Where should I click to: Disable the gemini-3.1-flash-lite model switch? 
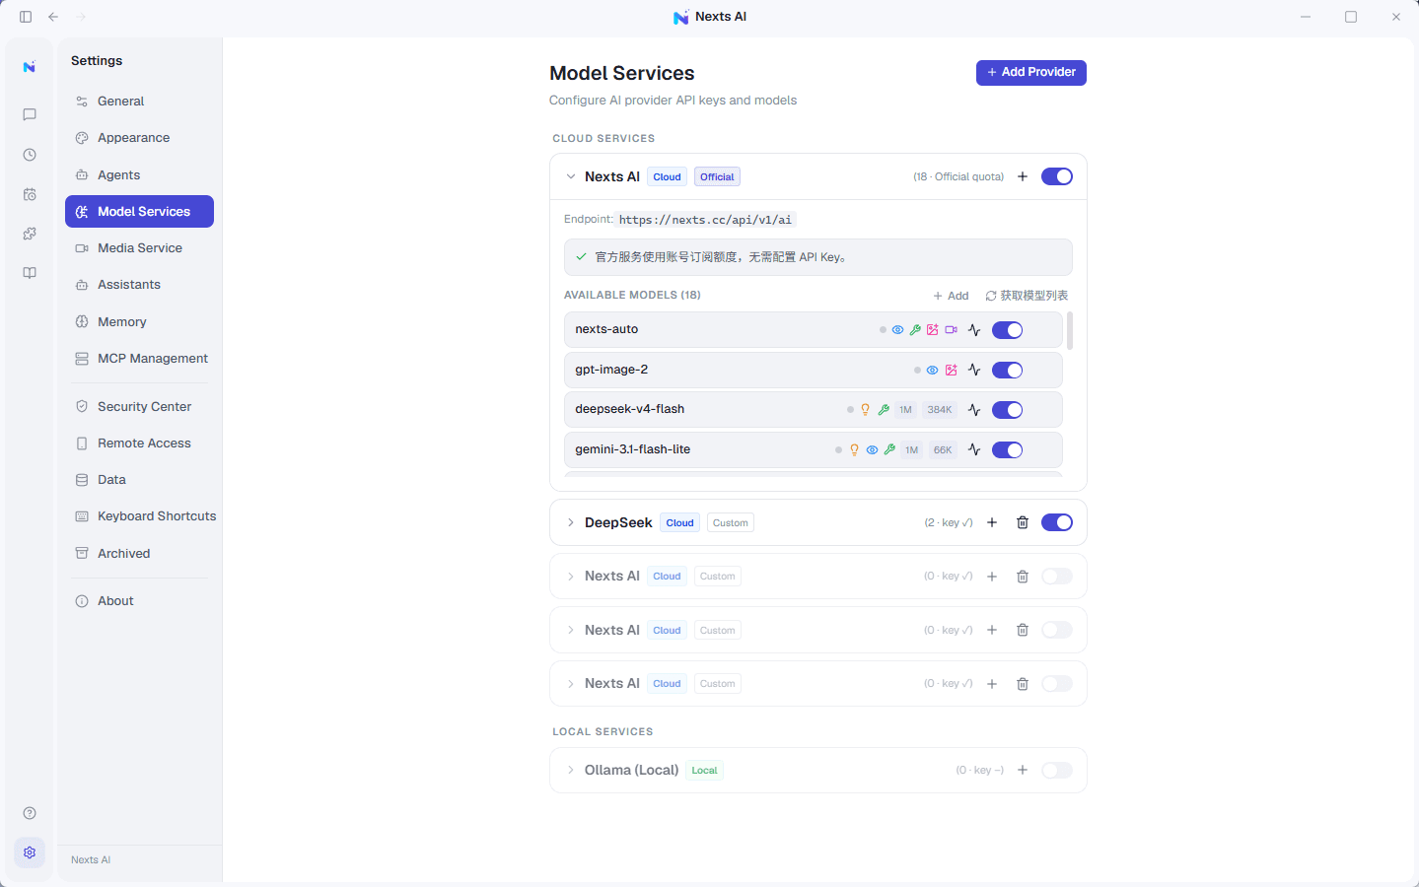pyautogui.click(x=1008, y=450)
